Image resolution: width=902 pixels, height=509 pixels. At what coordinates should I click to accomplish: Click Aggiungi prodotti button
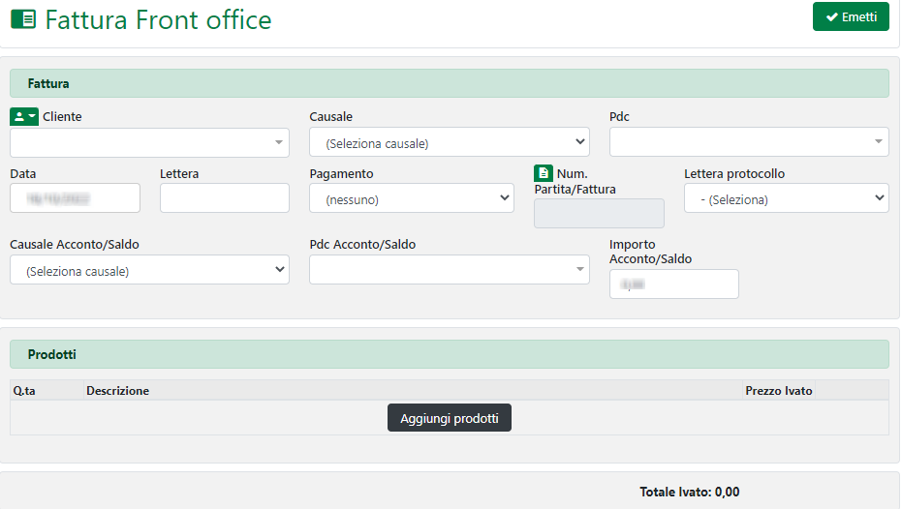(449, 418)
